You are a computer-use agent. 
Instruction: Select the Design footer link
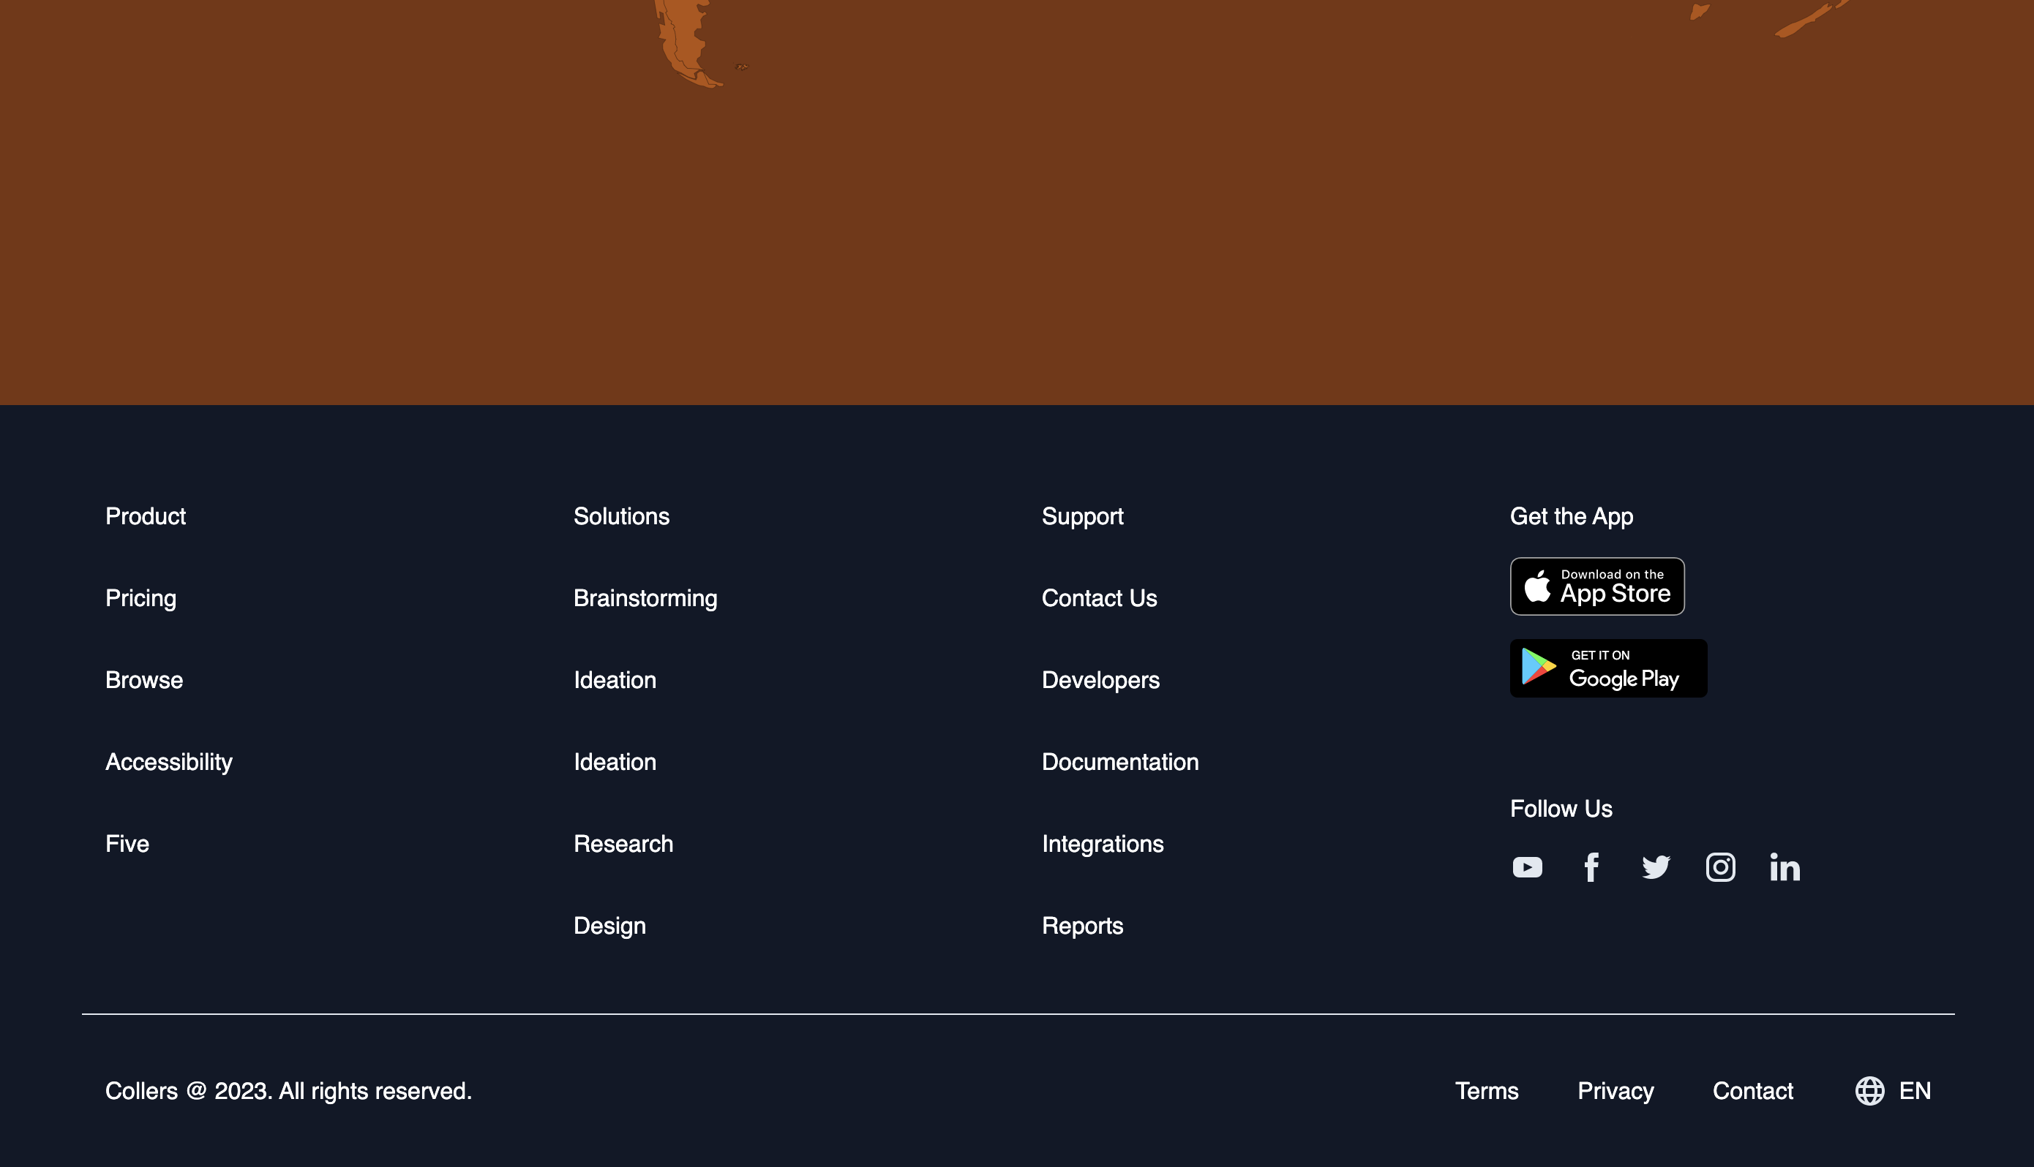(x=609, y=926)
